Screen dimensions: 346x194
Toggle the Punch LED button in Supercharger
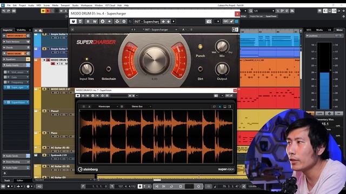[x=200, y=46]
